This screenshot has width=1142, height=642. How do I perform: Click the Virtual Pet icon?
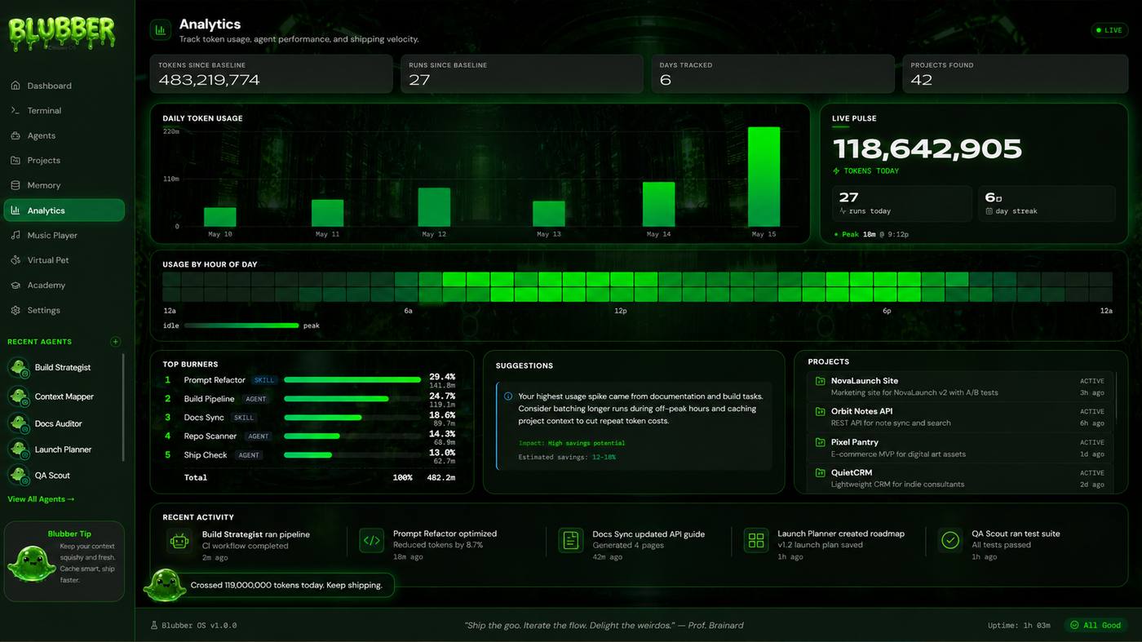pyautogui.click(x=15, y=260)
